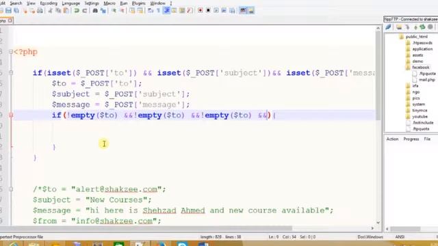Screen dimensions: 438x246
Task: Collapse the /*$to comment fold marker
Action: click(11, 189)
